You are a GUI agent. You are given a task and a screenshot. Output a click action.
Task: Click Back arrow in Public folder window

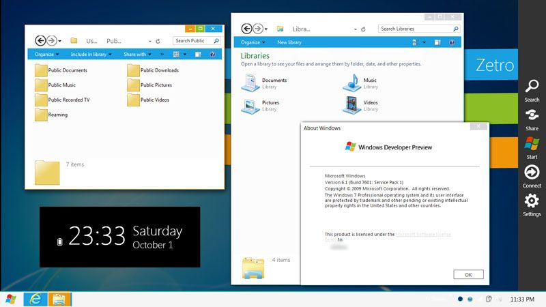click(40, 41)
